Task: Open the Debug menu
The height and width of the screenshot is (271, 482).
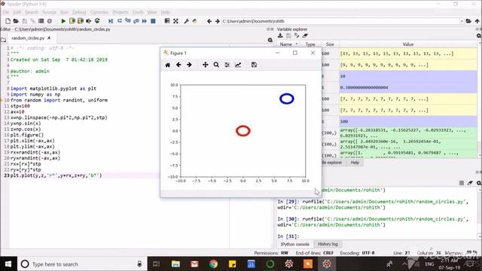Action: pyautogui.click(x=79, y=12)
